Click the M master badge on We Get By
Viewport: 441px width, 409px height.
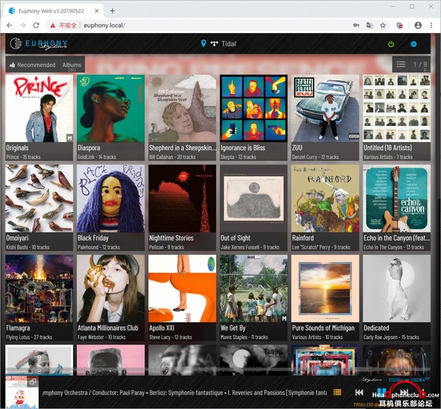[284, 318]
